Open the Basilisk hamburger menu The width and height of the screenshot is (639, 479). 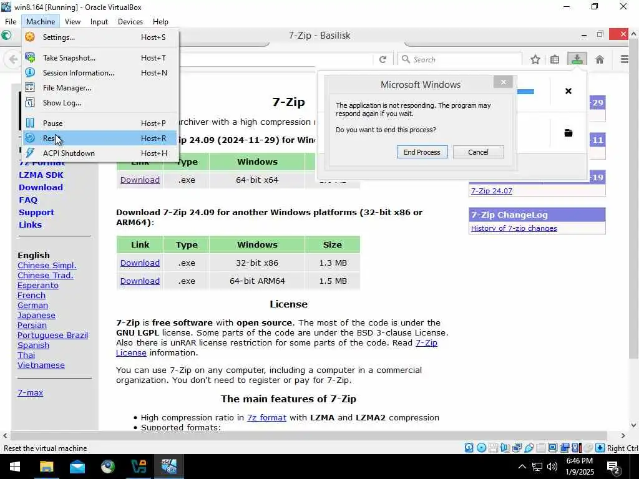tap(624, 59)
